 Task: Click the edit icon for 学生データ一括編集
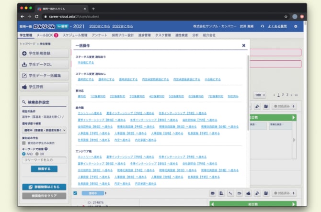coord(25,76)
